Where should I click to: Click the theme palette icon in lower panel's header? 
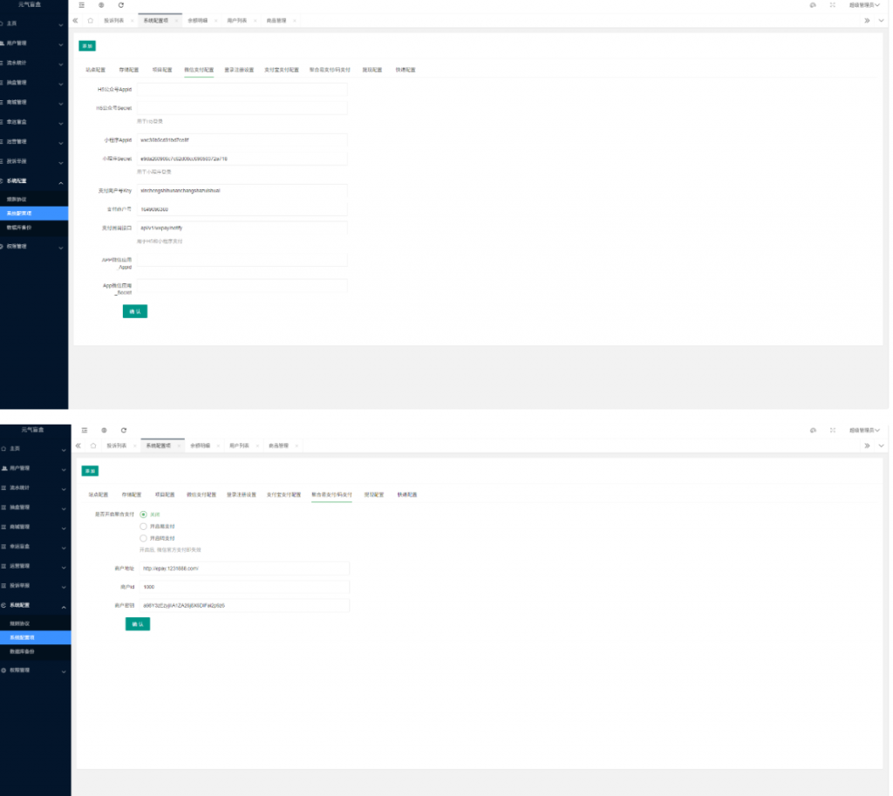pos(813,430)
